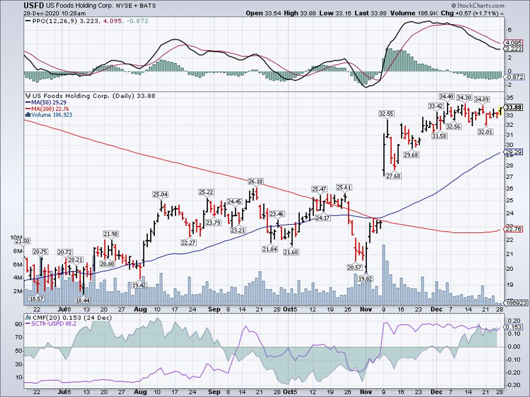Click the 20.80 price annotation
Screen dimensions: 530x397
pyautogui.click(x=107, y=264)
